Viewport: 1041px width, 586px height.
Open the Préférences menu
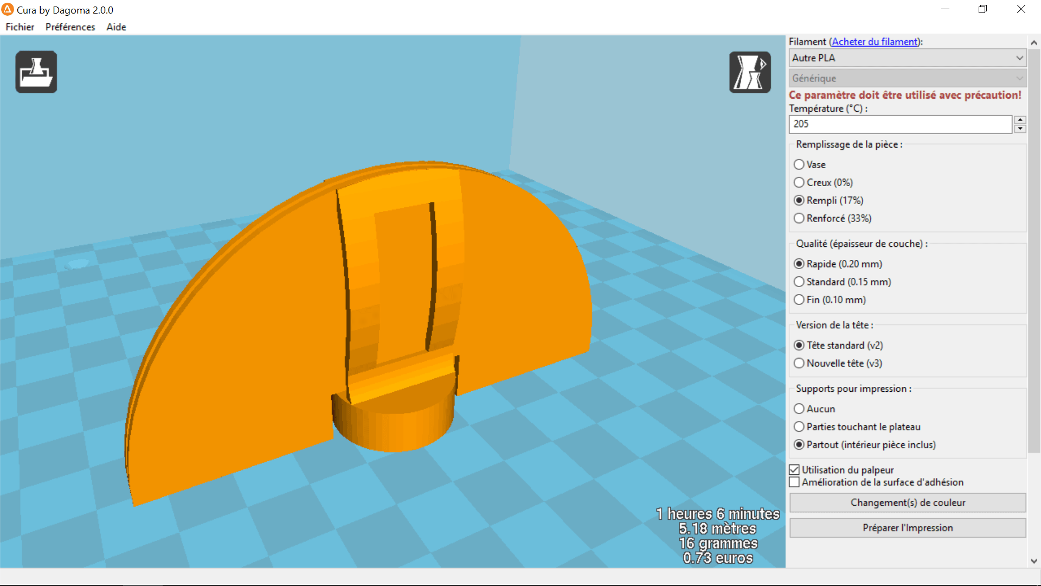(x=70, y=27)
